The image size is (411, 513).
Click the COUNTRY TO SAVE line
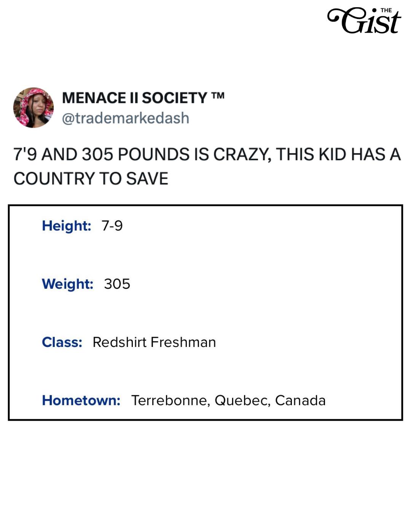click(91, 178)
